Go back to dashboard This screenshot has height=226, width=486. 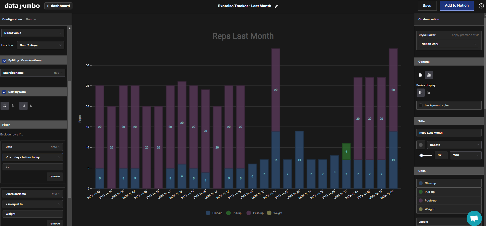pos(58,6)
